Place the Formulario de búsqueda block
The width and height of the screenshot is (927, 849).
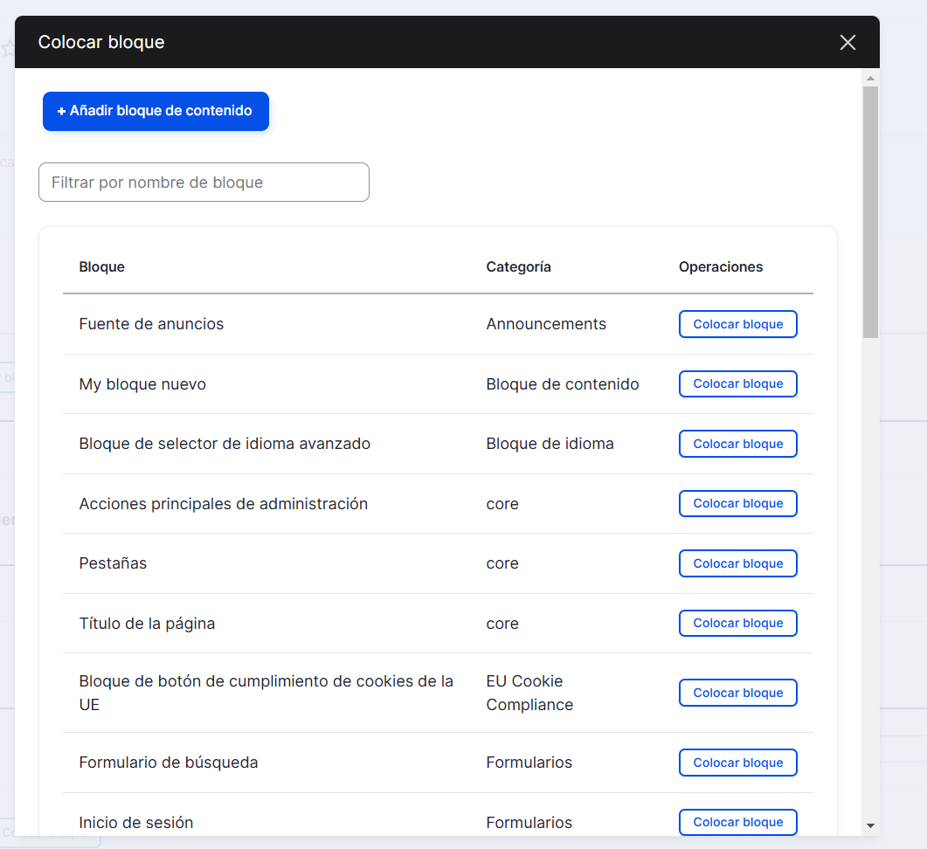pyautogui.click(x=737, y=763)
